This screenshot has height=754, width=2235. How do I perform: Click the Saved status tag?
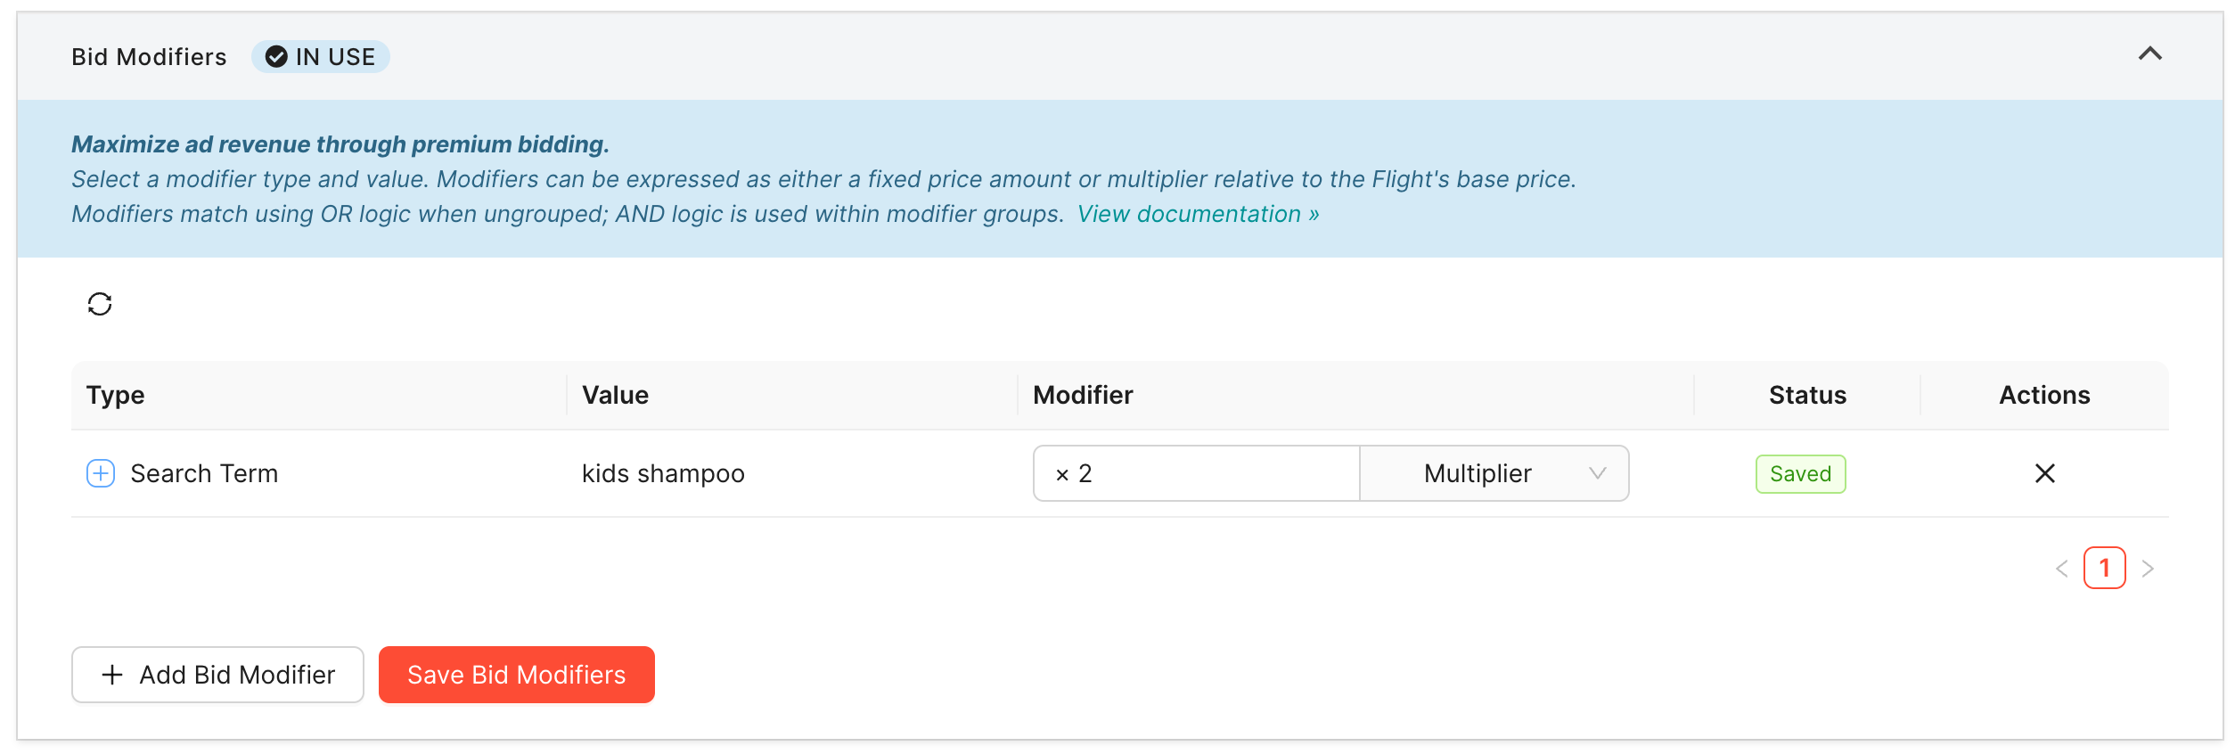point(1800,474)
